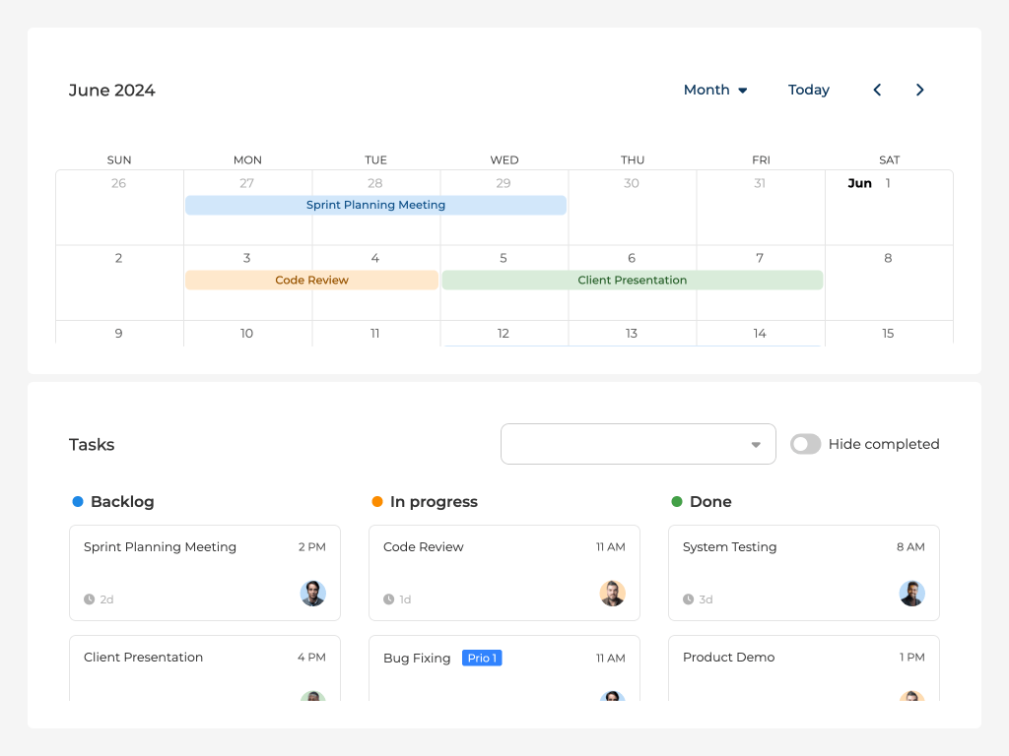
Task: Click assignee avatar on Sprint Planning Meeting card
Action: pos(313,594)
